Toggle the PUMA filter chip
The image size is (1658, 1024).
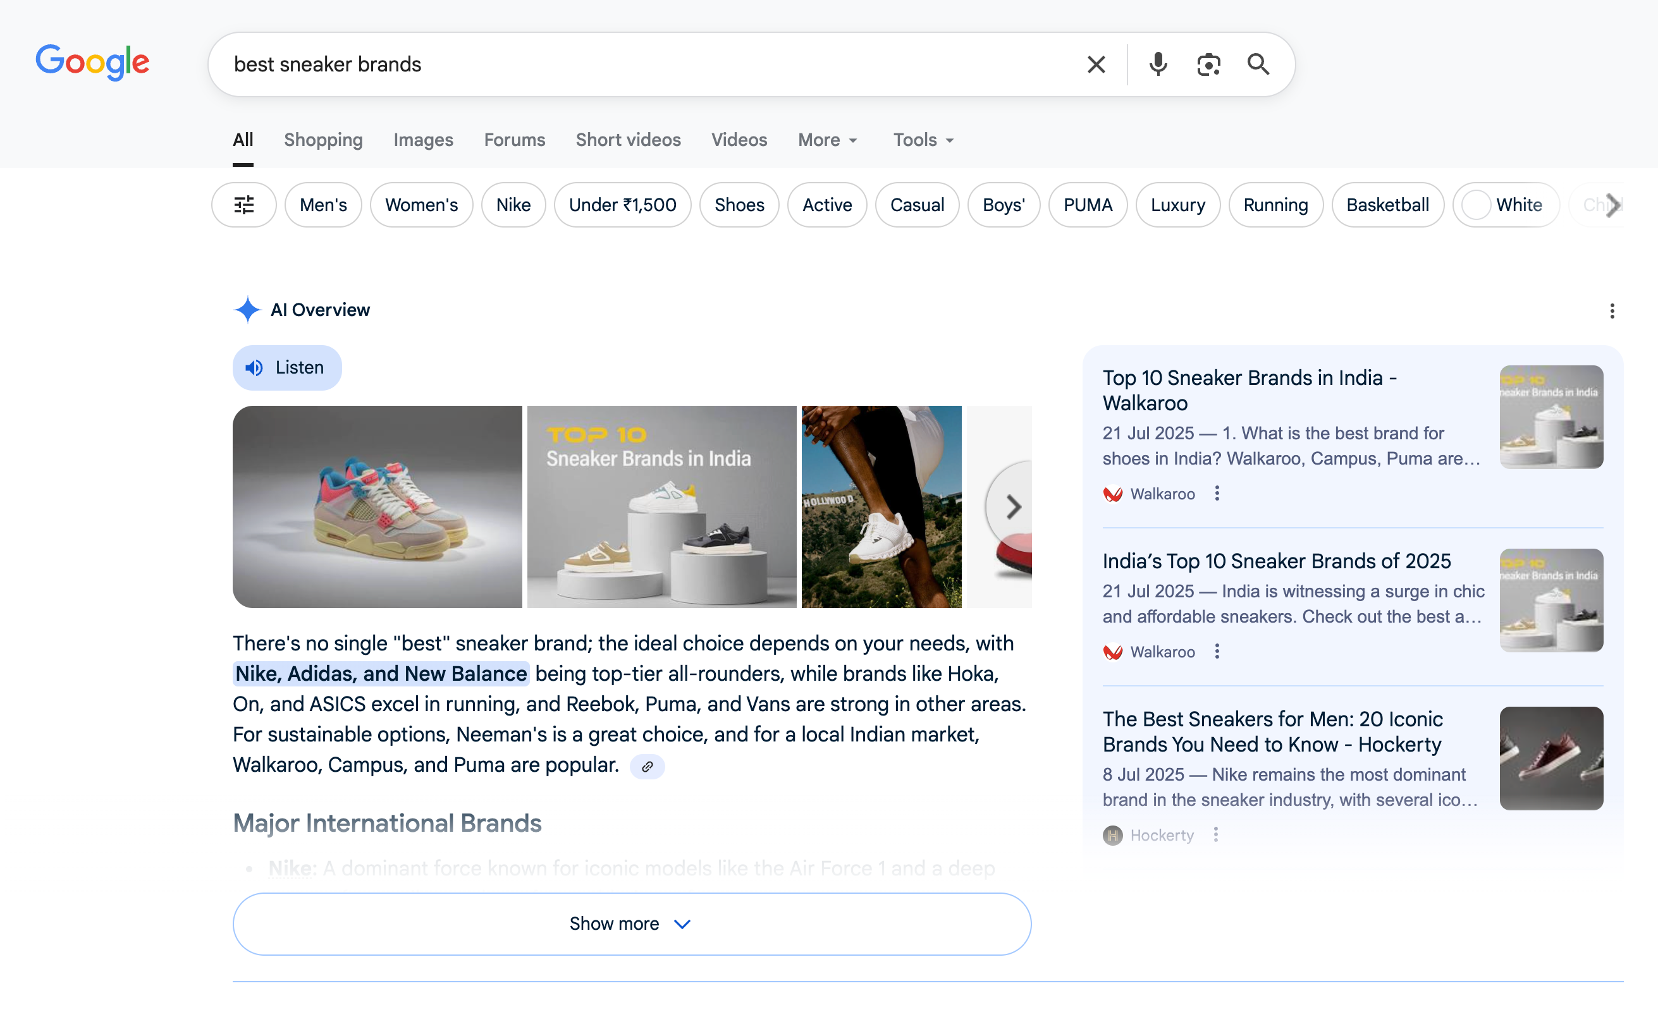click(1088, 205)
